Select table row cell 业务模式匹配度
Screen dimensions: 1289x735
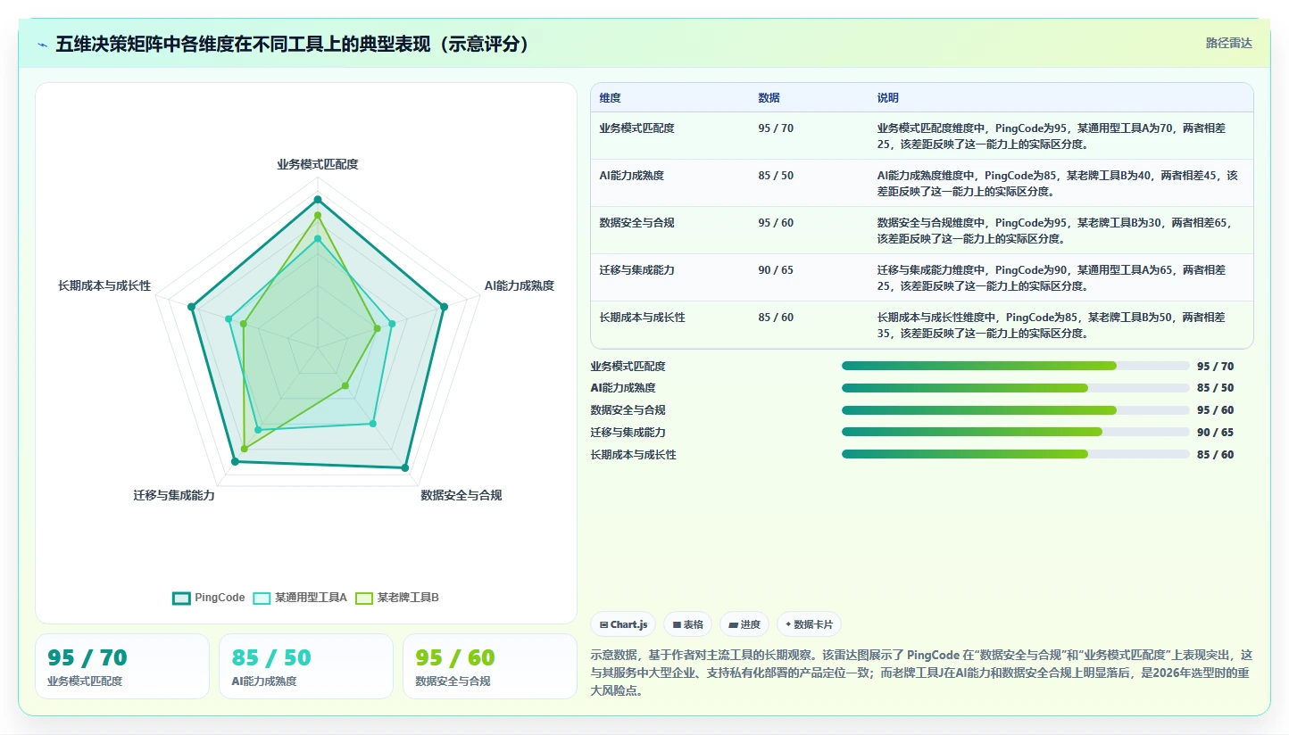click(x=636, y=128)
